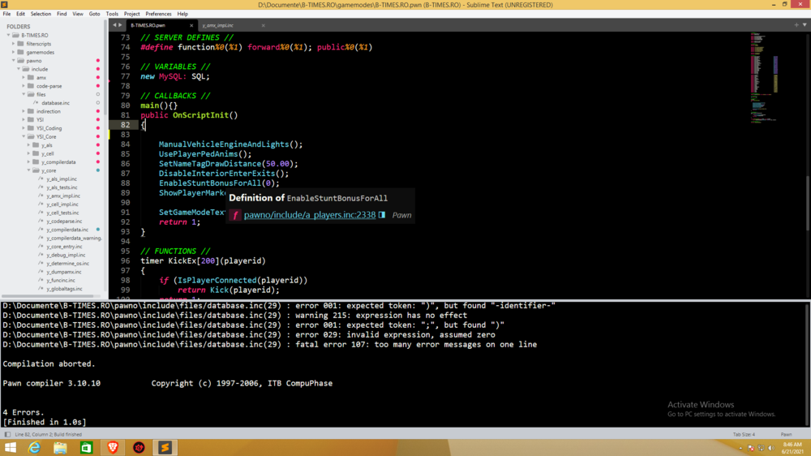The width and height of the screenshot is (811, 456).
Task: Open the red circular taskbar app
Action: 139,448
